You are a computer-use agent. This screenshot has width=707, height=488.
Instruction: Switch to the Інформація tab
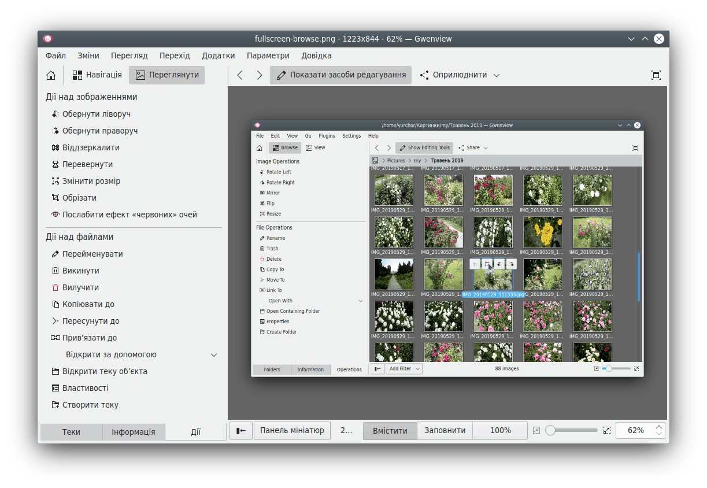(x=134, y=432)
